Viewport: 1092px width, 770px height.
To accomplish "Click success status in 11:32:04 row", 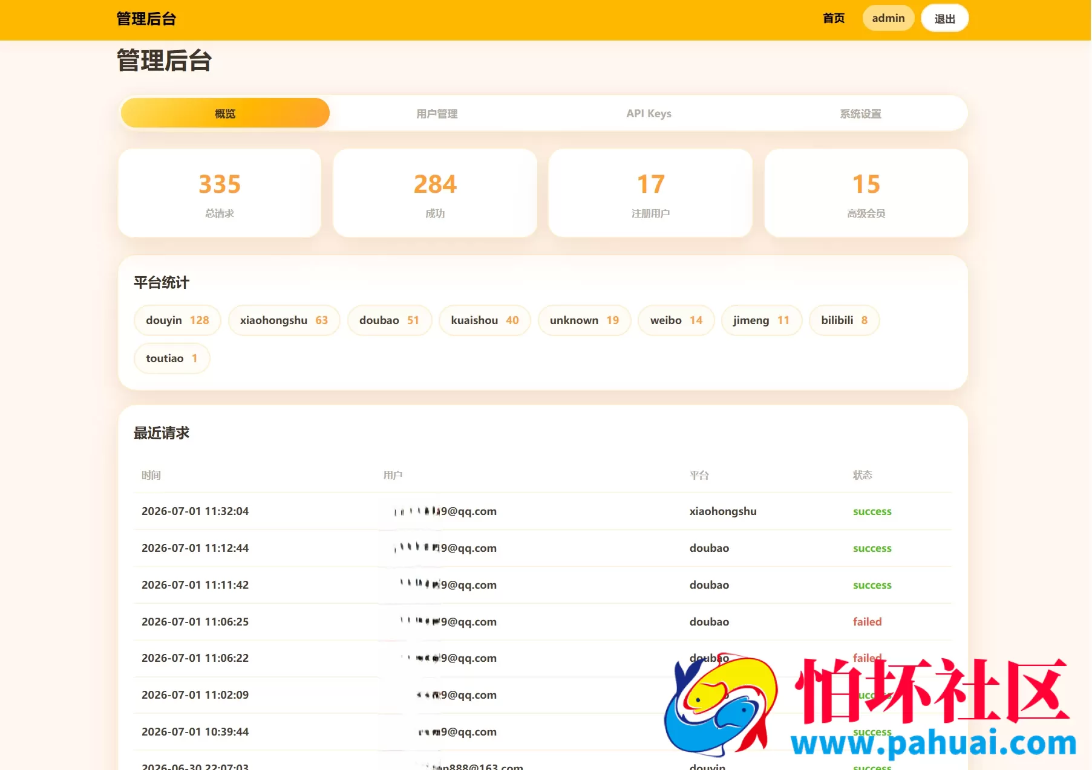I will point(872,511).
